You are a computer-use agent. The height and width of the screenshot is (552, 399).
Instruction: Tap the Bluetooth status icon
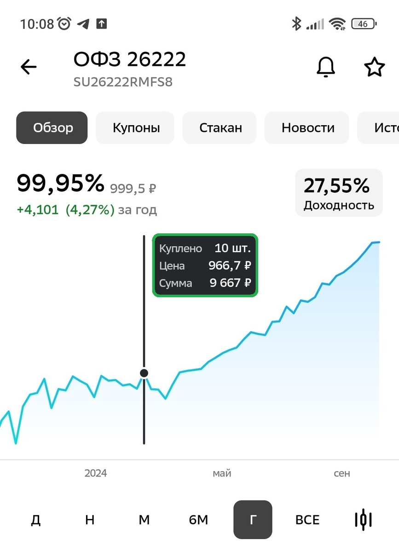[x=296, y=23]
